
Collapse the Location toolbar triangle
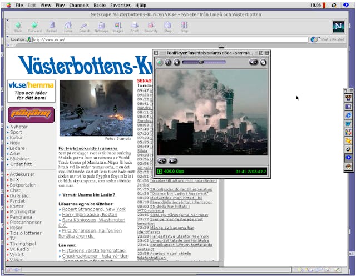7,37
